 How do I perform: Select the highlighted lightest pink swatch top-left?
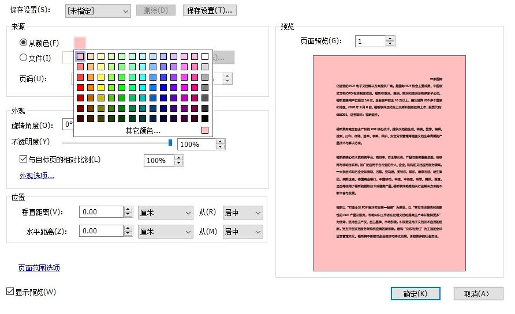click(x=80, y=56)
